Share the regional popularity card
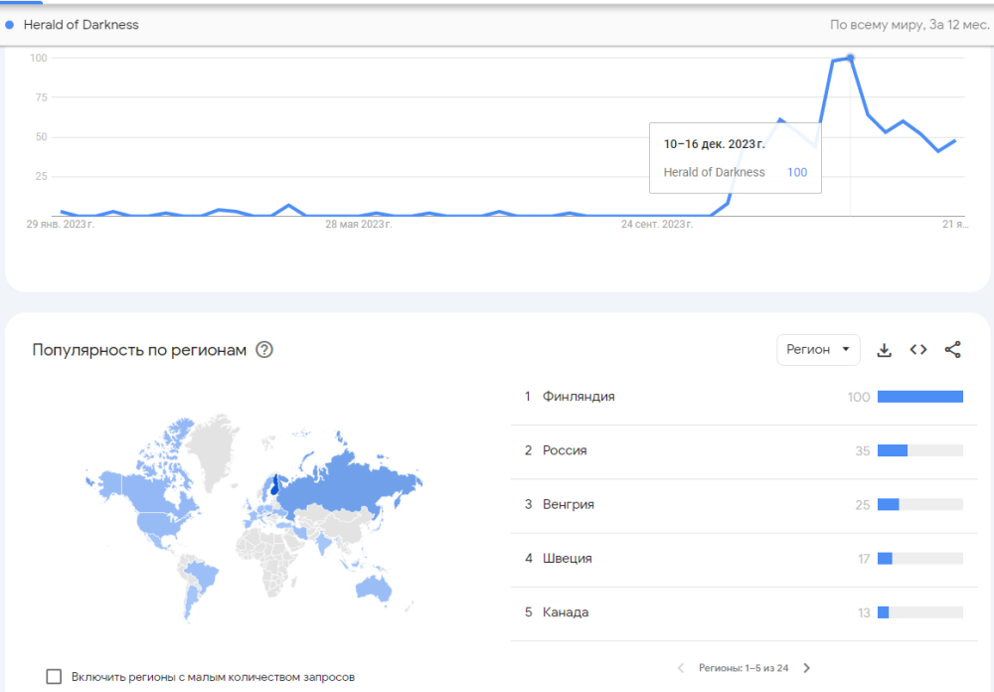 point(952,350)
